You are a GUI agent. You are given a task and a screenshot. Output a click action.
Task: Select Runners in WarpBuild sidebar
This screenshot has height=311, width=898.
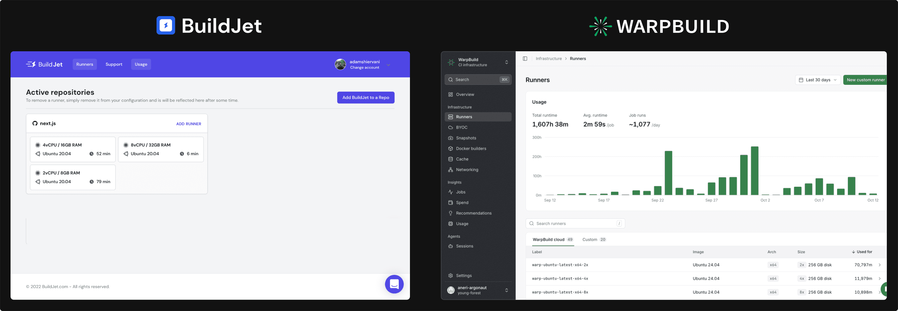[478, 117]
